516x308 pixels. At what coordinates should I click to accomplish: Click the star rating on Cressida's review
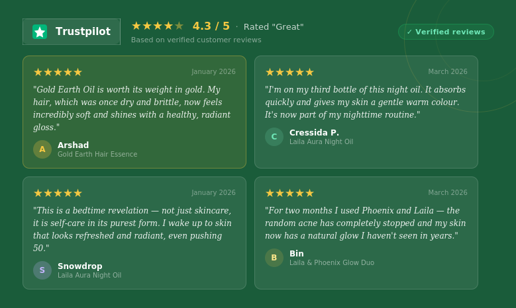[x=289, y=72]
